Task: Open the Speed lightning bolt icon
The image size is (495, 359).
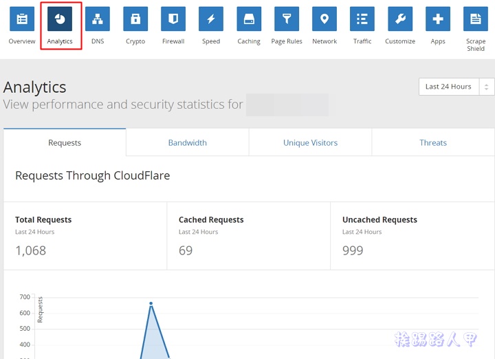Action: 211,19
